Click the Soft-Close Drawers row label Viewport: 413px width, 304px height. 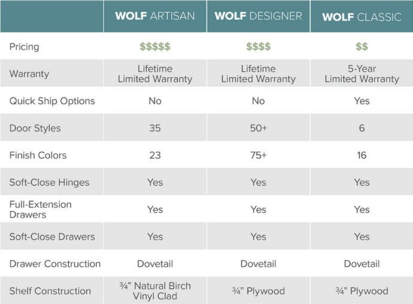coord(52,236)
